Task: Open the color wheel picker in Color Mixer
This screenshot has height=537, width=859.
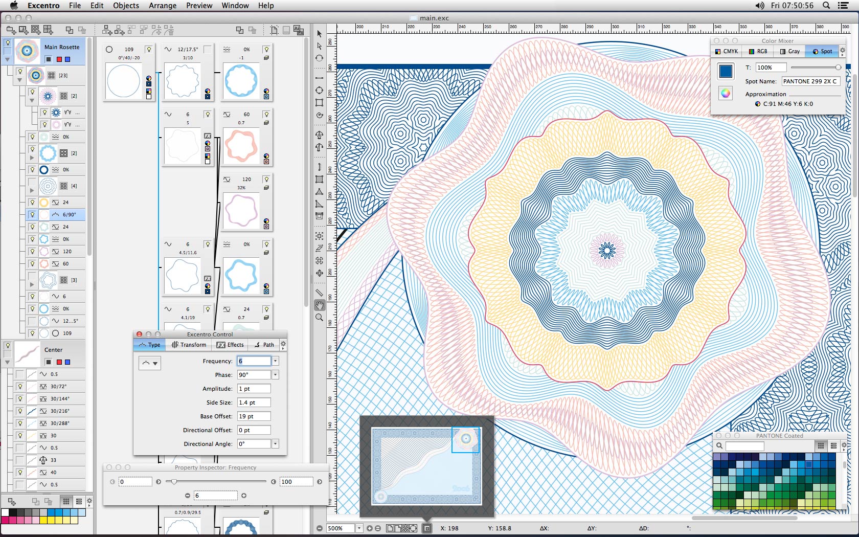Action: pyautogui.click(x=726, y=93)
